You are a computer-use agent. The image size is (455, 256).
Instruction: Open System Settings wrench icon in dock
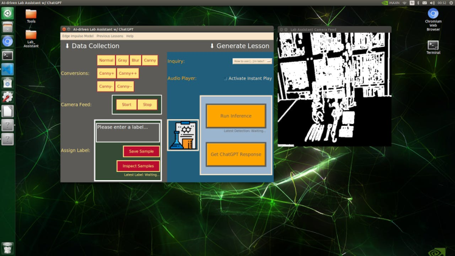coord(7,97)
